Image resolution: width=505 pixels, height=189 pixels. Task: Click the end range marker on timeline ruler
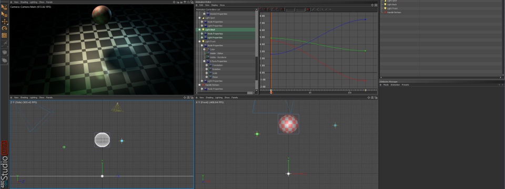coord(366,90)
